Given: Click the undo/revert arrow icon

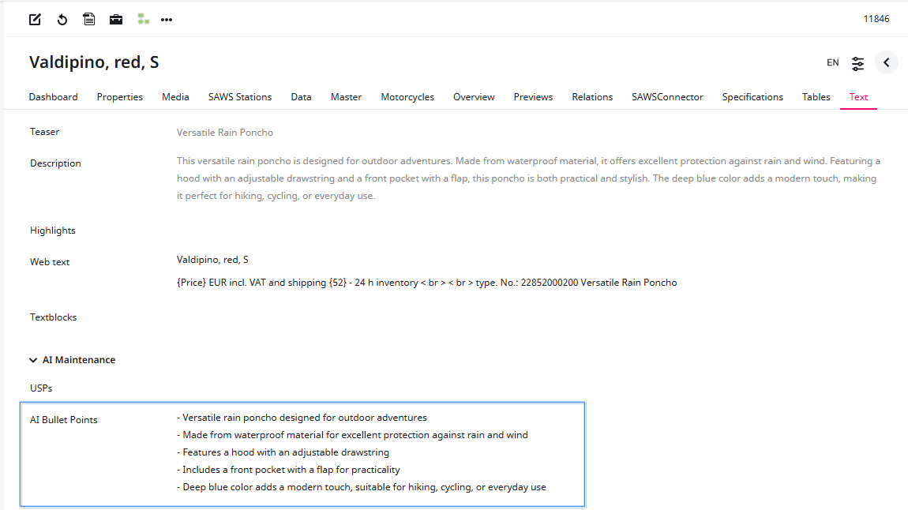Looking at the screenshot, I should point(62,20).
